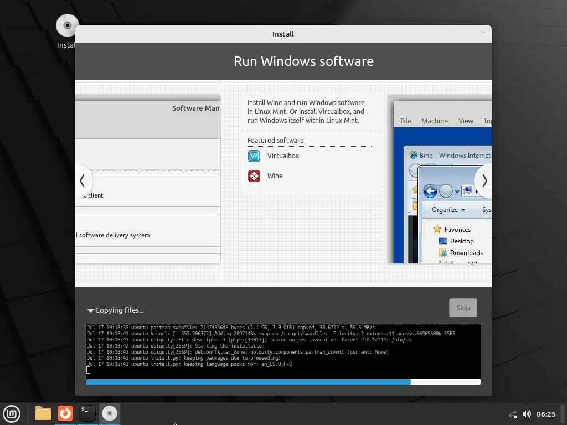This screenshot has height=425, width=567.
Task: Click the network status tray icon
Action: pos(513,414)
